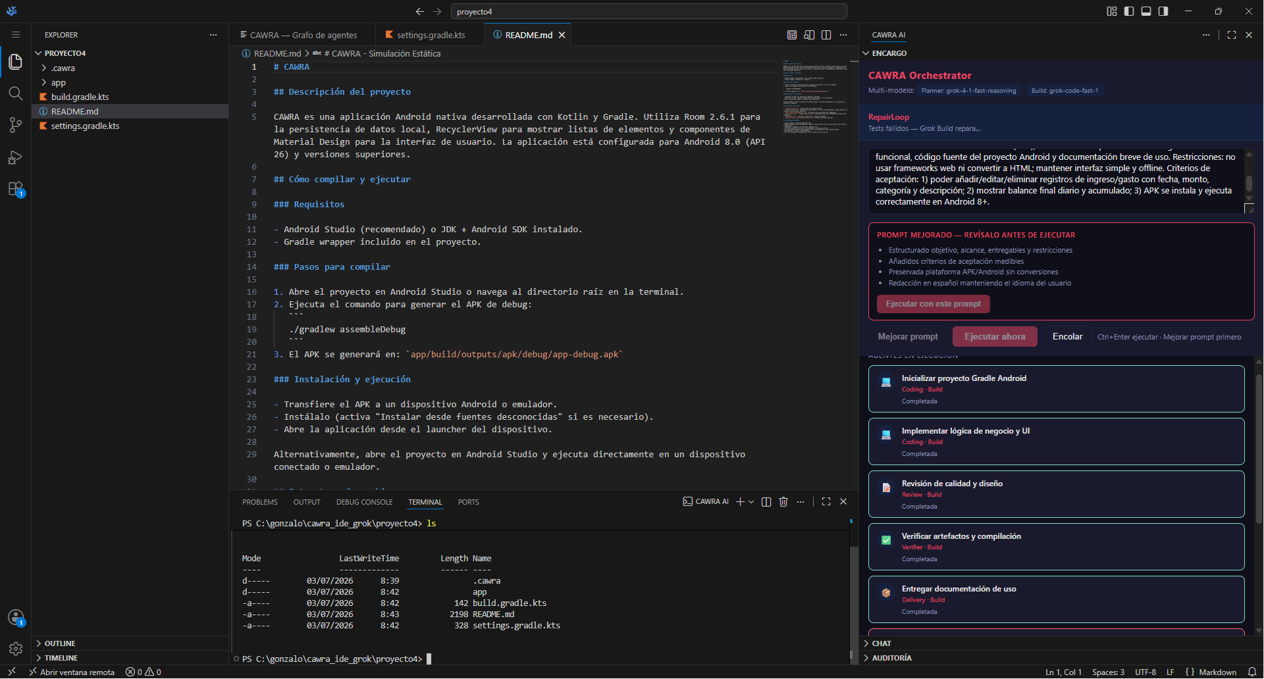Viewport: 1264px width, 679px height.
Task: Open the Manage settings gear
Action: 16,649
